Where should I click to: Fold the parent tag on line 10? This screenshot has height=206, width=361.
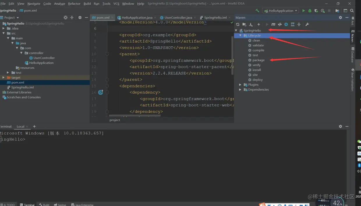(x=107, y=54)
